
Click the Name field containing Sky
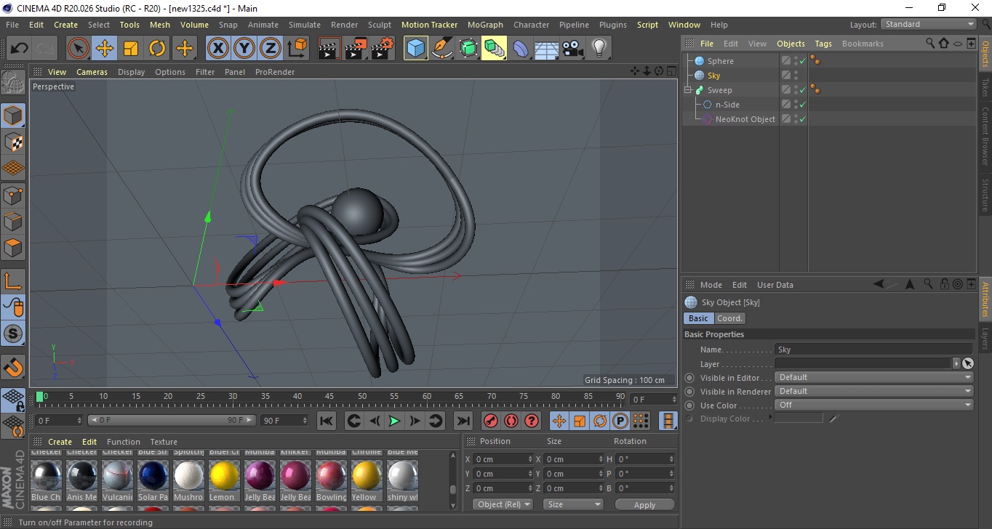click(x=874, y=350)
